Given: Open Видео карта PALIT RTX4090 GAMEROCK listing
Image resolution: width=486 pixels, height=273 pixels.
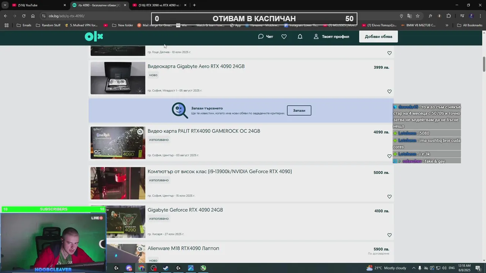Looking at the screenshot, I should coord(204,131).
